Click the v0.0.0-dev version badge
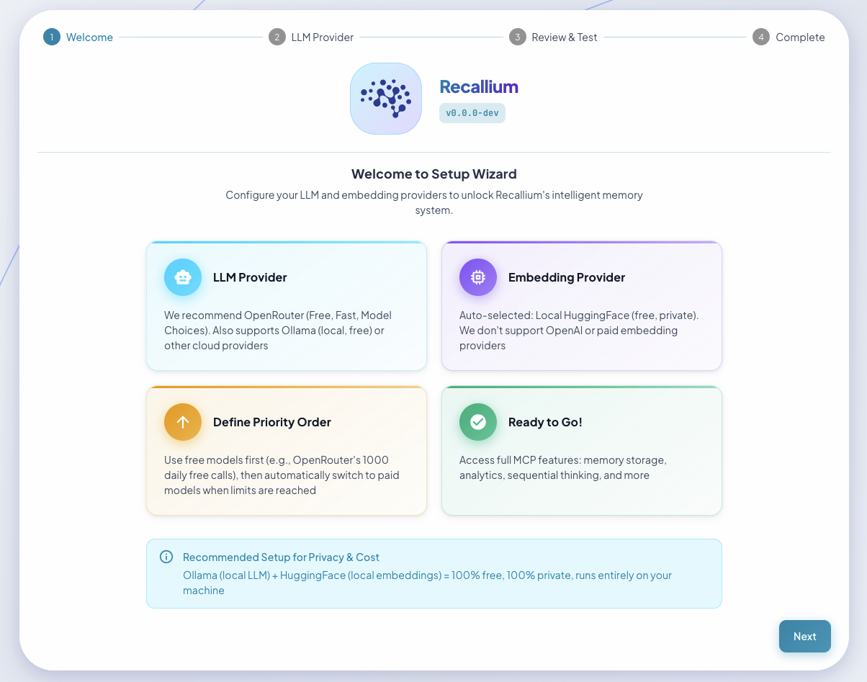This screenshot has width=867, height=682. click(472, 112)
